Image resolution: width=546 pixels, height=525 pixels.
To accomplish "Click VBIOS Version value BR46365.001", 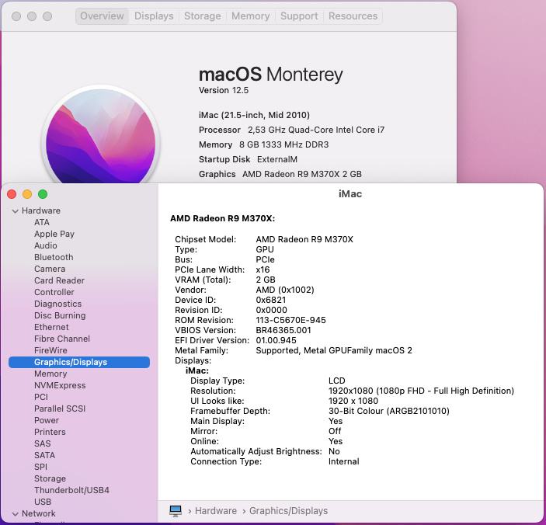I will coord(283,330).
